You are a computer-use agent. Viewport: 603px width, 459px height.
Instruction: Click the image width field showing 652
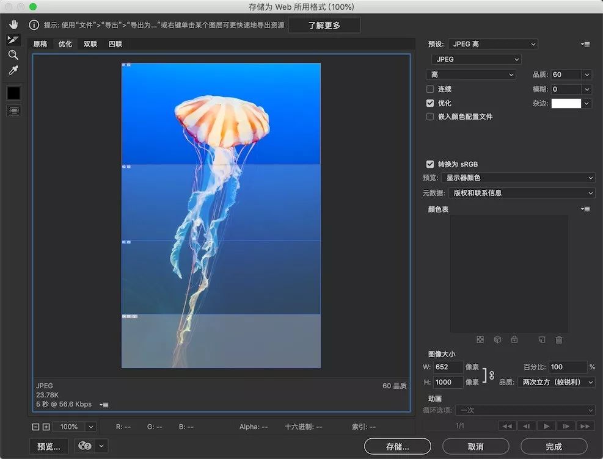pos(448,367)
